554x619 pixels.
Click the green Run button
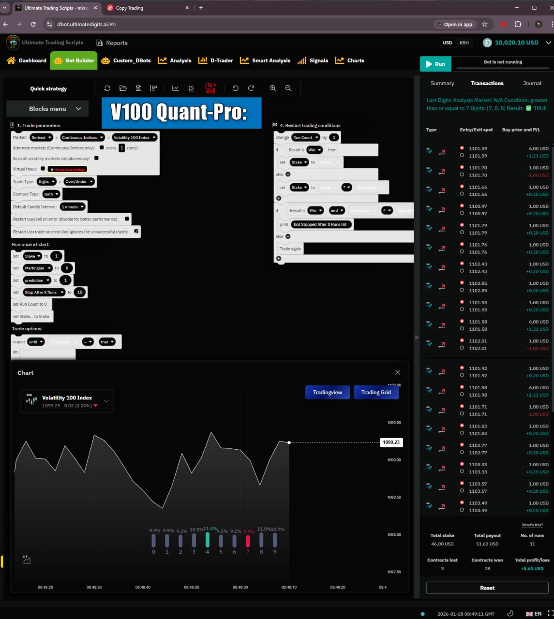(435, 64)
